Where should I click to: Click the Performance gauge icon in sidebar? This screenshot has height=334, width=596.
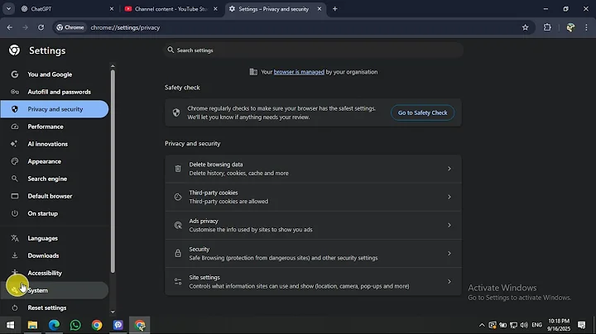pyautogui.click(x=15, y=126)
